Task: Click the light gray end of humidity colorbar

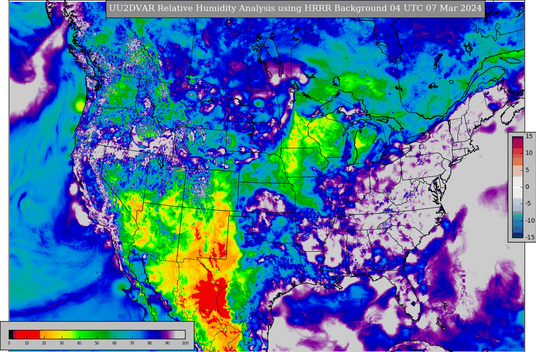Action: point(180,334)
